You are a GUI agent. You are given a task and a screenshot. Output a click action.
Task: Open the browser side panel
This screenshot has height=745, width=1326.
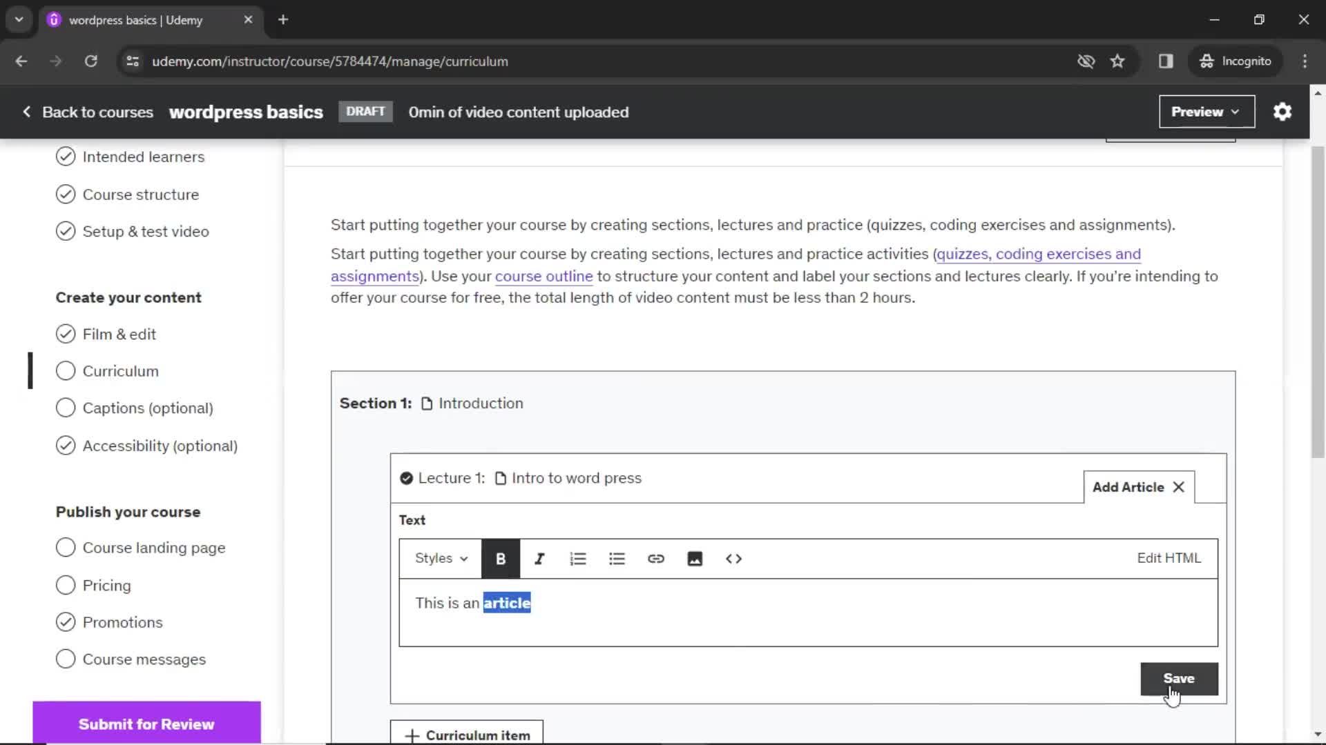(1166, 61)
